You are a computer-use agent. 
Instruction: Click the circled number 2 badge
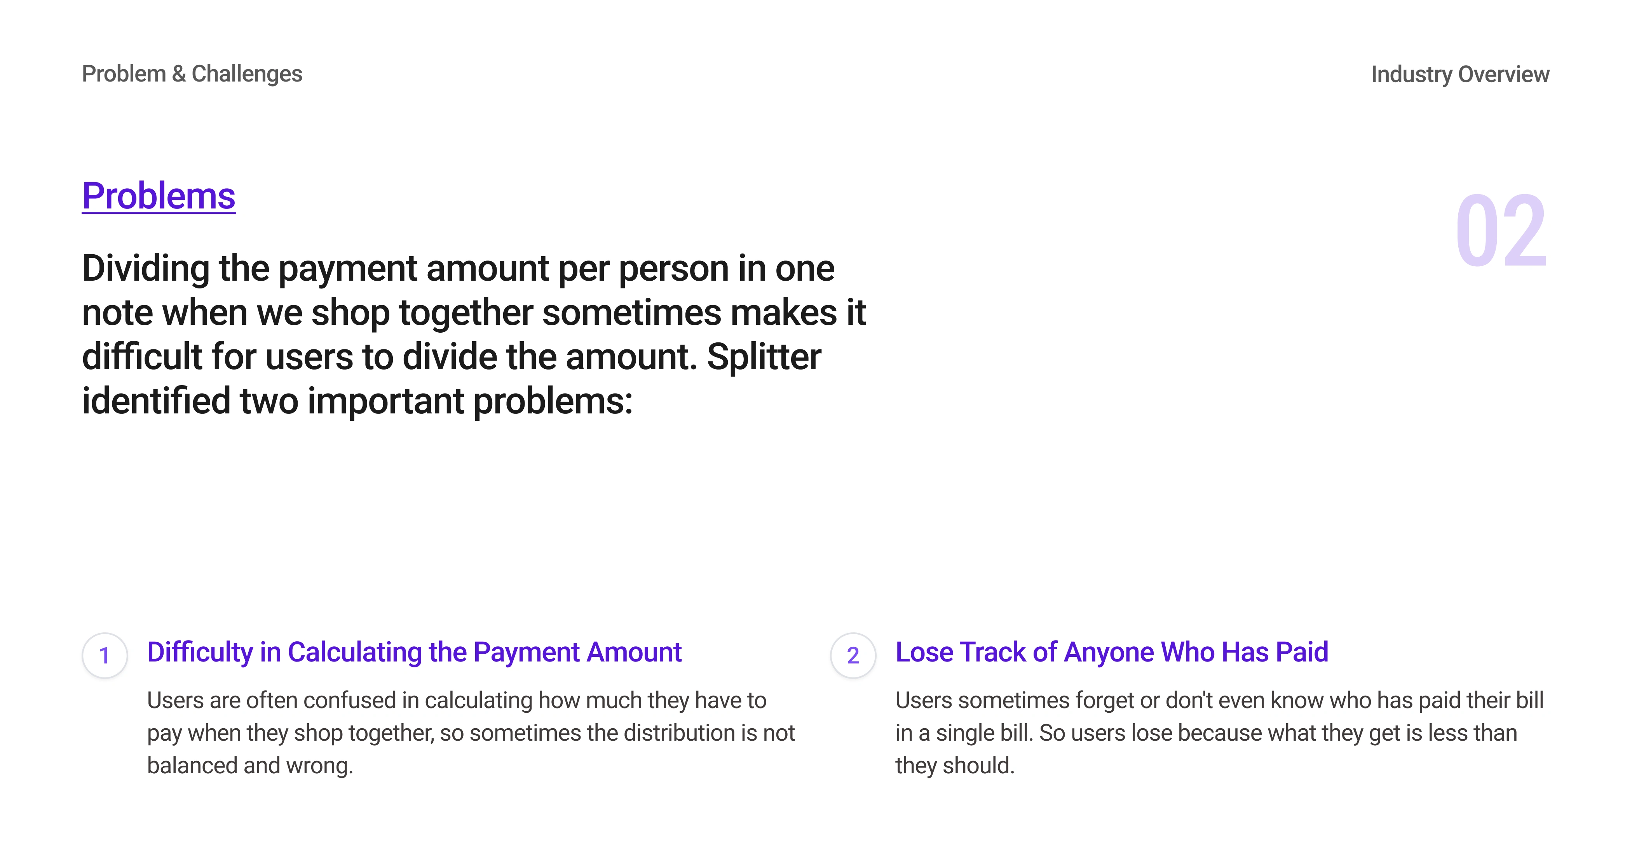pos(853,655)
